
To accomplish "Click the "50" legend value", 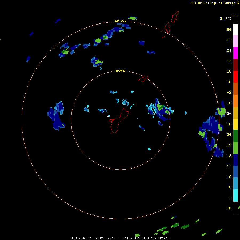I will coord(229,71).
